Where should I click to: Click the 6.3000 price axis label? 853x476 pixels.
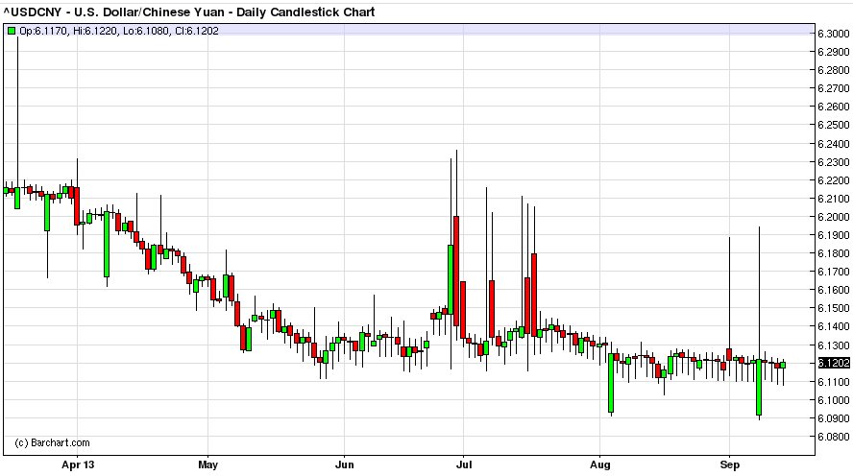pos(834,34)
